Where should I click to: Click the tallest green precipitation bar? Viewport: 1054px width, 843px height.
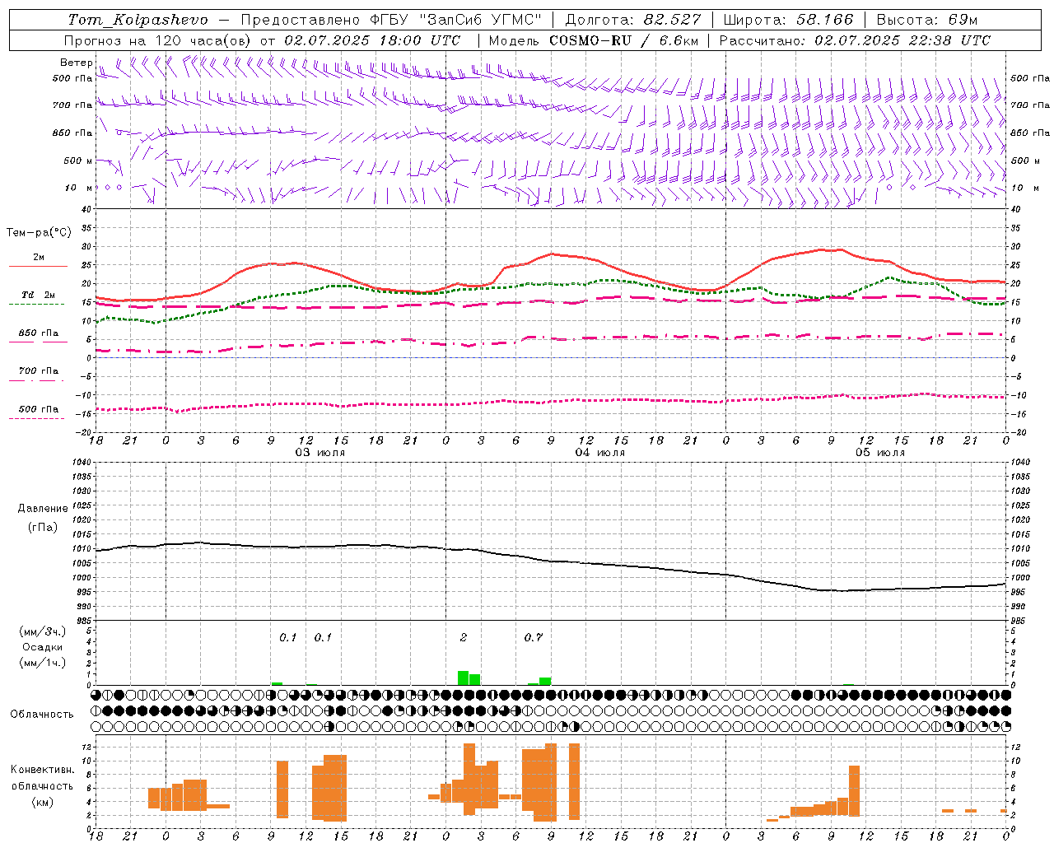tap(464, 678)
